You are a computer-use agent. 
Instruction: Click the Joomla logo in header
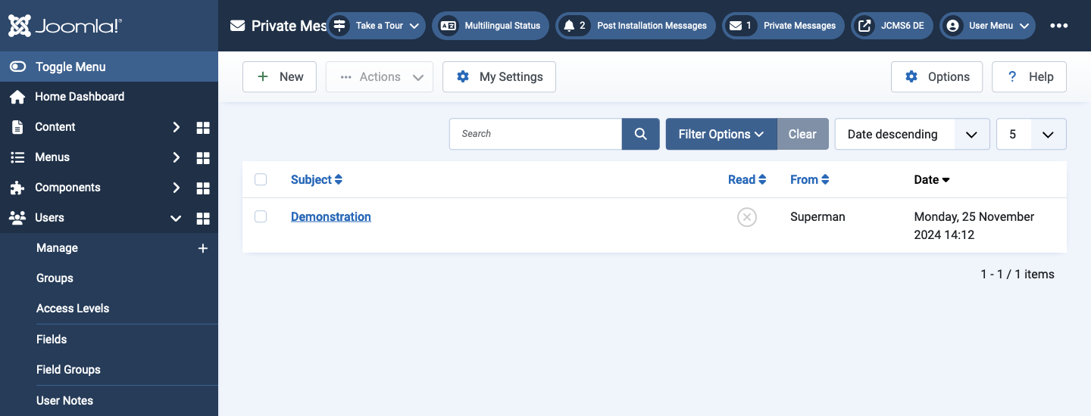click(64, 26)
